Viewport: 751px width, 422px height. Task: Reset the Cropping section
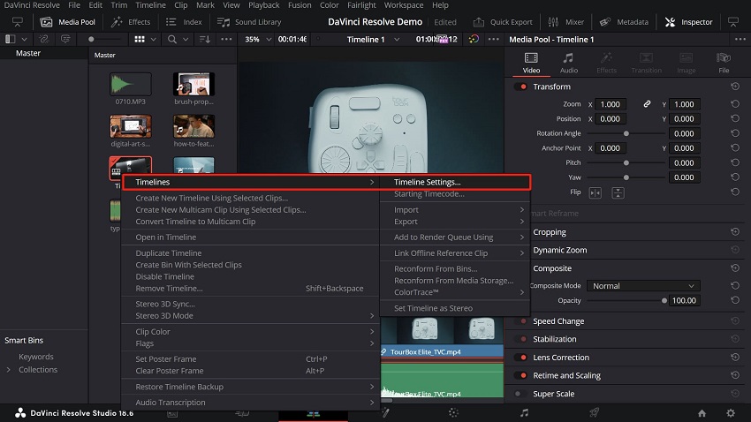point(735,231)
